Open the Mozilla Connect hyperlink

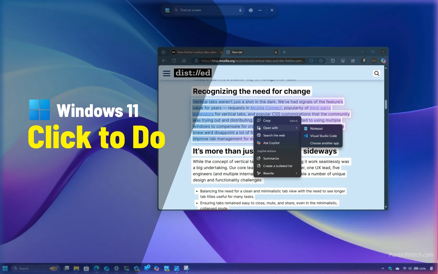tap(266, 108)
